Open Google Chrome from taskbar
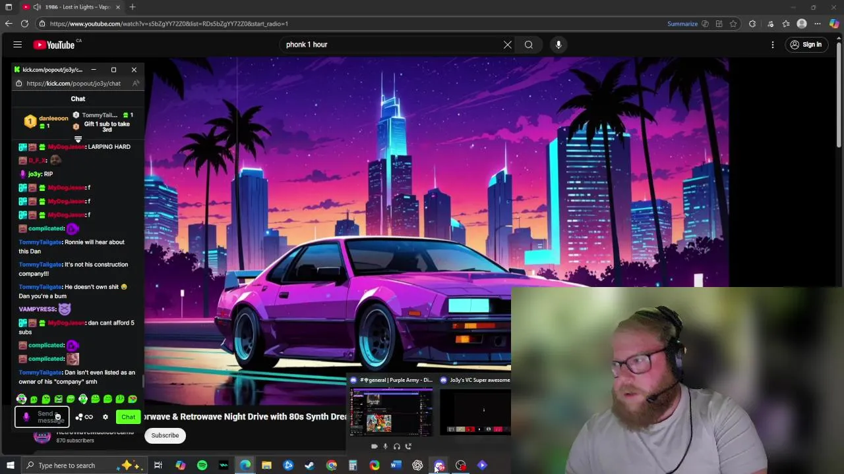The image size is (844, 474). tap(332, 465)
